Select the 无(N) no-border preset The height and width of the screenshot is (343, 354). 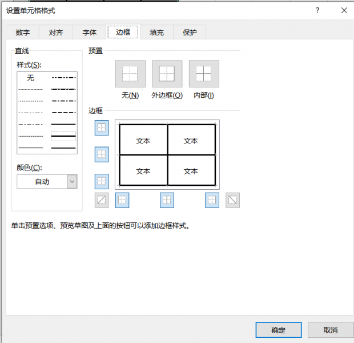point(130,74)
